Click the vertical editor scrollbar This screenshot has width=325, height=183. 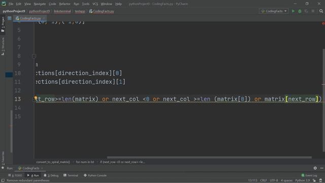point(323,100)
